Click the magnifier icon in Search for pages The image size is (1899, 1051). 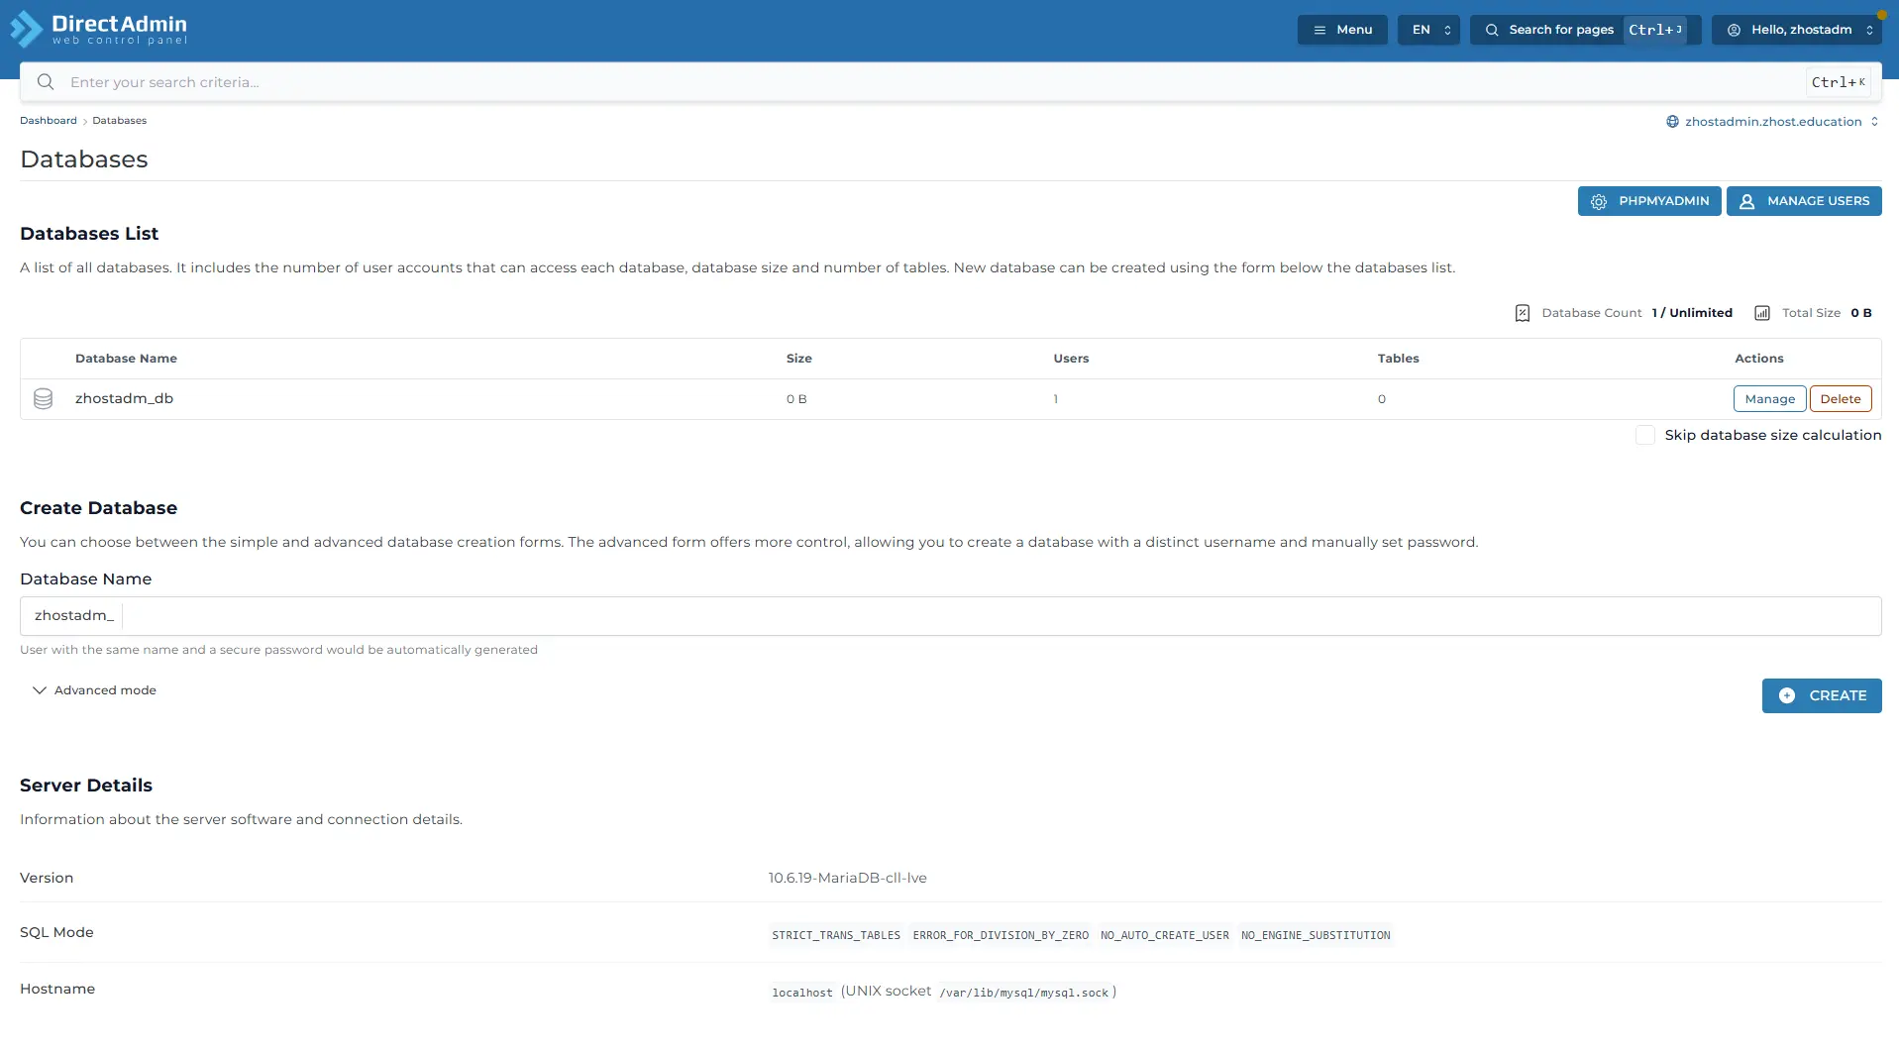(1492, 30)
